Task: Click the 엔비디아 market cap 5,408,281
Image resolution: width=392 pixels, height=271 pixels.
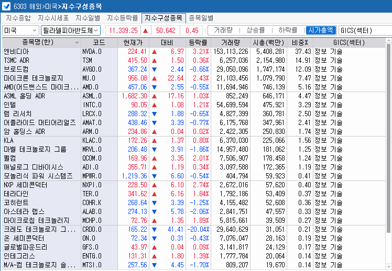Action: tap(270, 52)
